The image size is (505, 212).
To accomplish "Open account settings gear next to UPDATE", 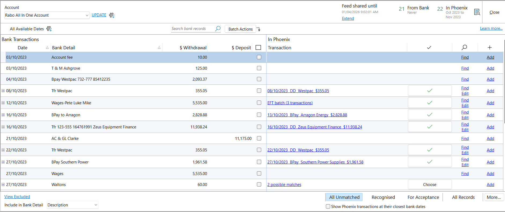I will [x=112, y=15].
